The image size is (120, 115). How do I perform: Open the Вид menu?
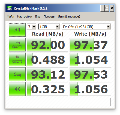click(x=38, y=16)
